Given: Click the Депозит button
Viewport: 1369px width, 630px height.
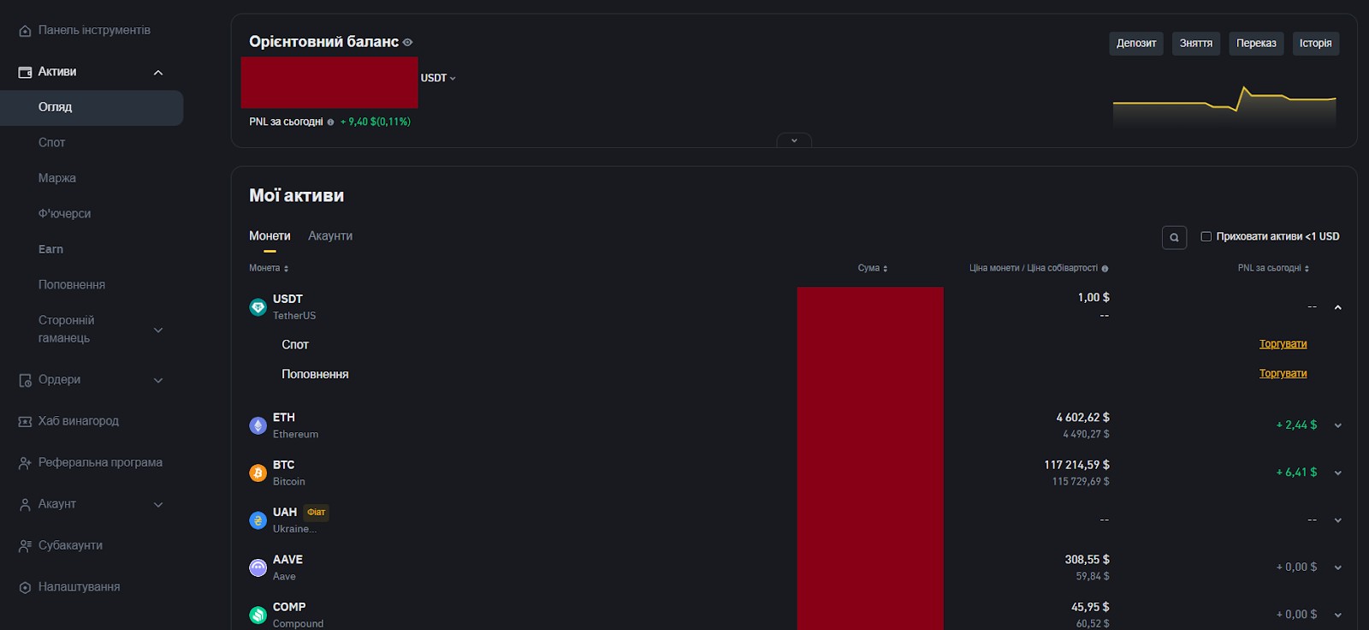Looking at the screenshot, I should (1136, 44).
